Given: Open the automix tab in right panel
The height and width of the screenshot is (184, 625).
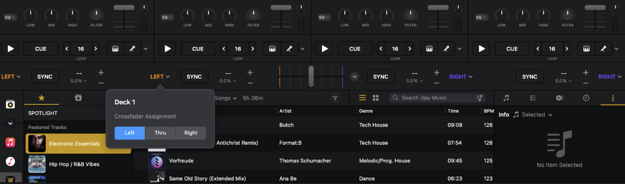Looking at the screenshot, I should [x=559, y=98].
